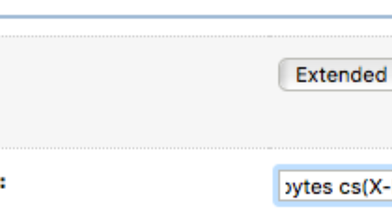Click the left rounded edge of Extended button
This screenshot has width=392, height=220.
282,75
